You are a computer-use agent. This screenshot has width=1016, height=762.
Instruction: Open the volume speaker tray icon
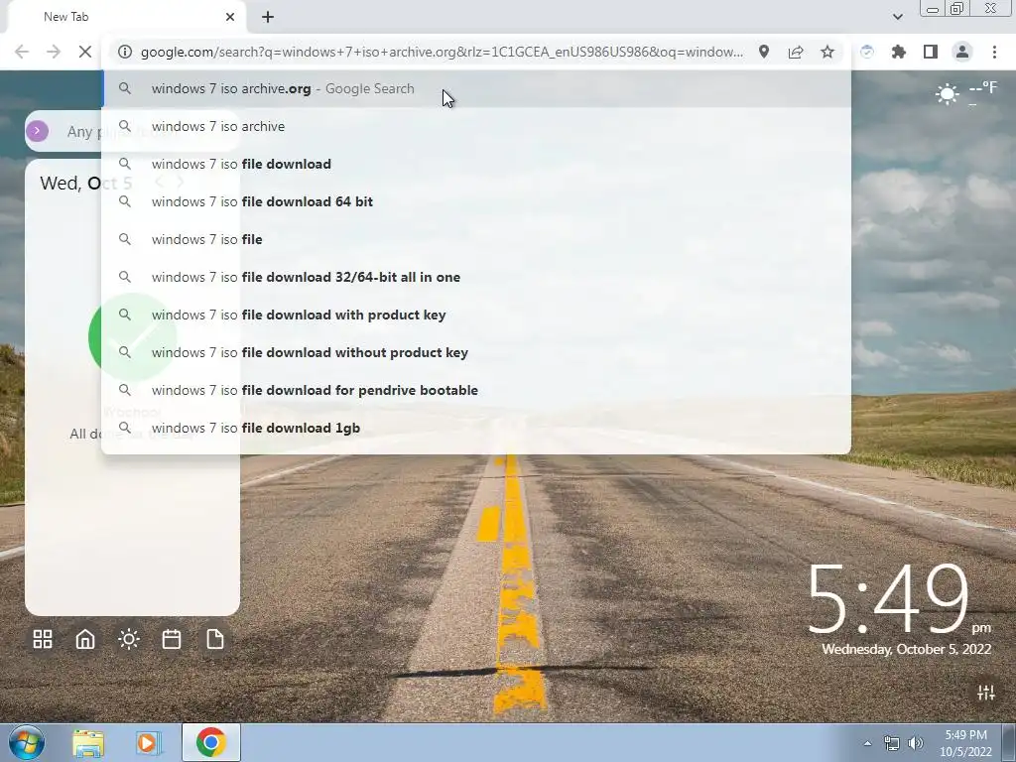click(916, 743)
